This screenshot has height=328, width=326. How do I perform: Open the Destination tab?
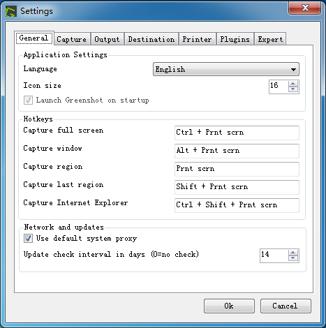coord(151,39)
